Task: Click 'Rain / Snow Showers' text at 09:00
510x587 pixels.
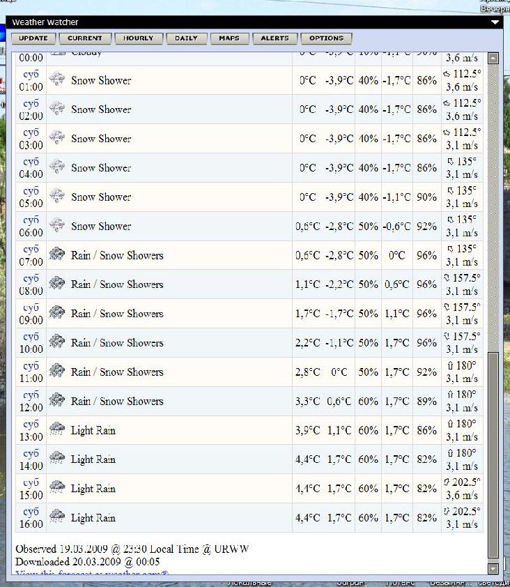Action: [x=117, y=314]
